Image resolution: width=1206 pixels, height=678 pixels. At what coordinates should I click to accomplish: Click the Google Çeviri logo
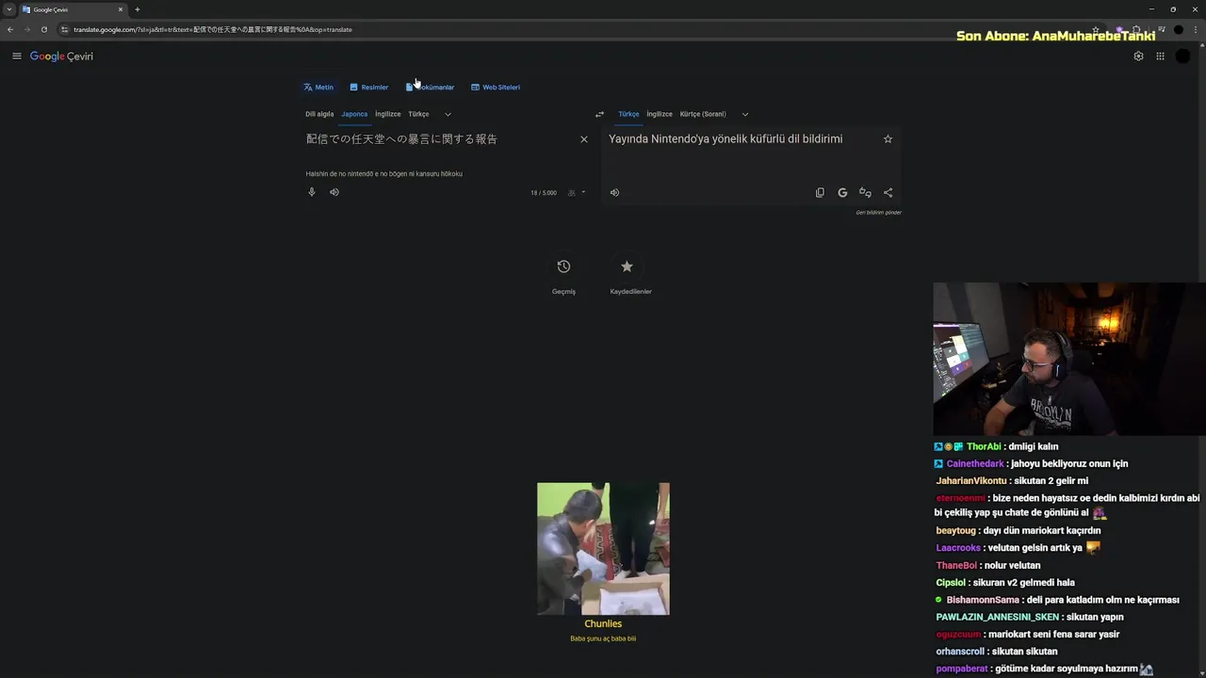pos(61,56)
